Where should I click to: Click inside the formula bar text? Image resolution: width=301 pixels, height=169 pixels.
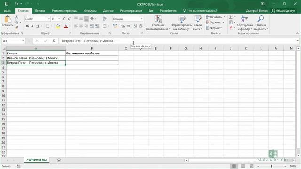(87, 41)
